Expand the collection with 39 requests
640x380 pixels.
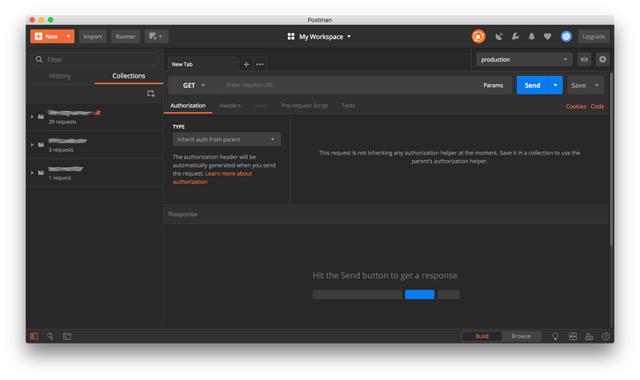32,117
